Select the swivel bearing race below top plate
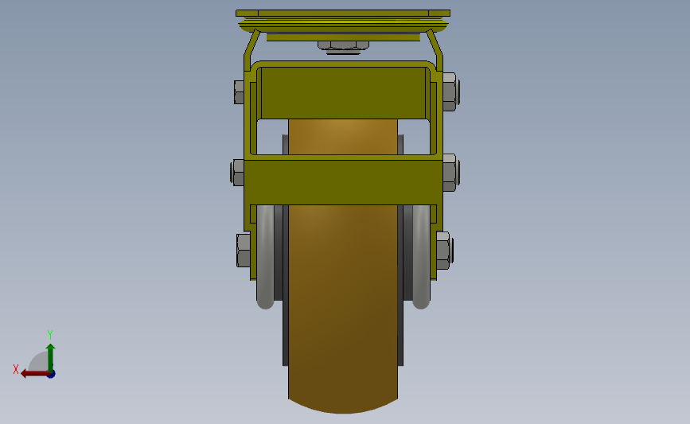690x424 pixels. pos(343,25)
